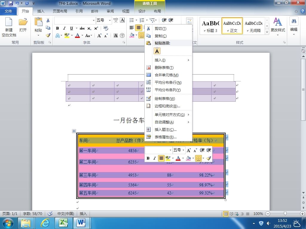Toggle bold on the floating mini toolbar
Viewport: 306px width, 229px height.
click(148, 158)
